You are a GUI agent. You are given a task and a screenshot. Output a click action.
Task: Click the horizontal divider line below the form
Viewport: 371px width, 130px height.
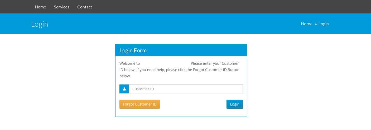coord(185,130)
